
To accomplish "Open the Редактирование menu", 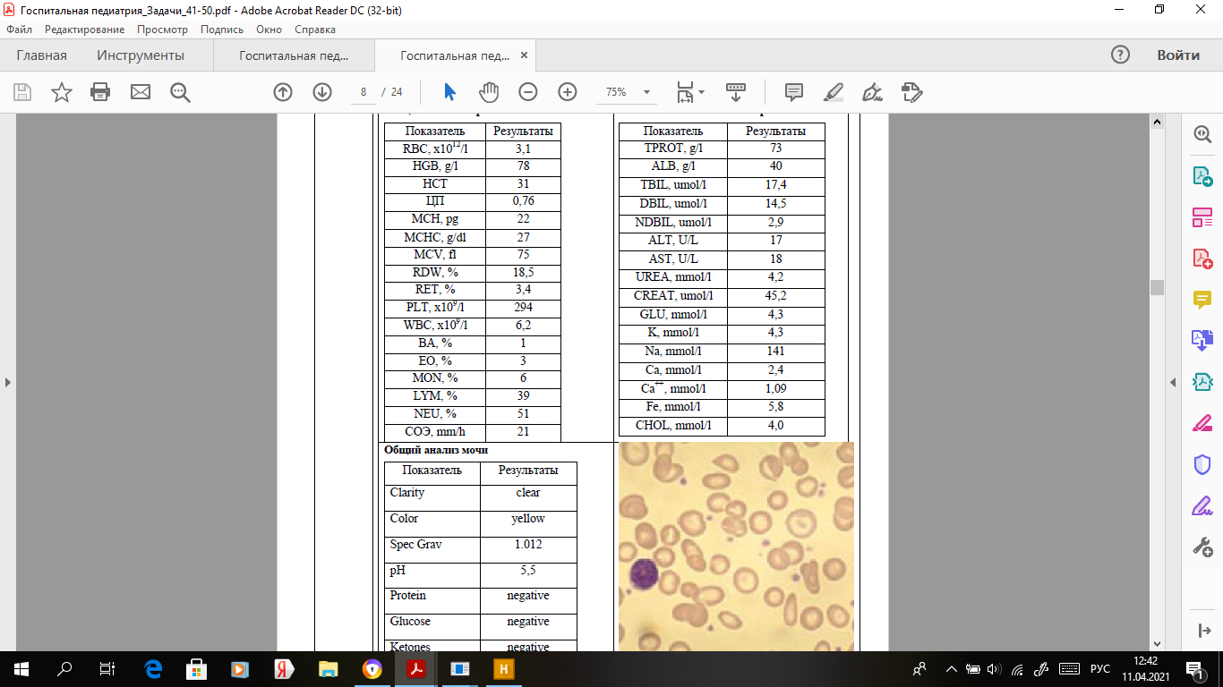I will 82,30.
